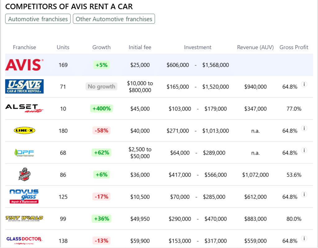
Task: Click the No growth badge
Action: pos(102,86)
